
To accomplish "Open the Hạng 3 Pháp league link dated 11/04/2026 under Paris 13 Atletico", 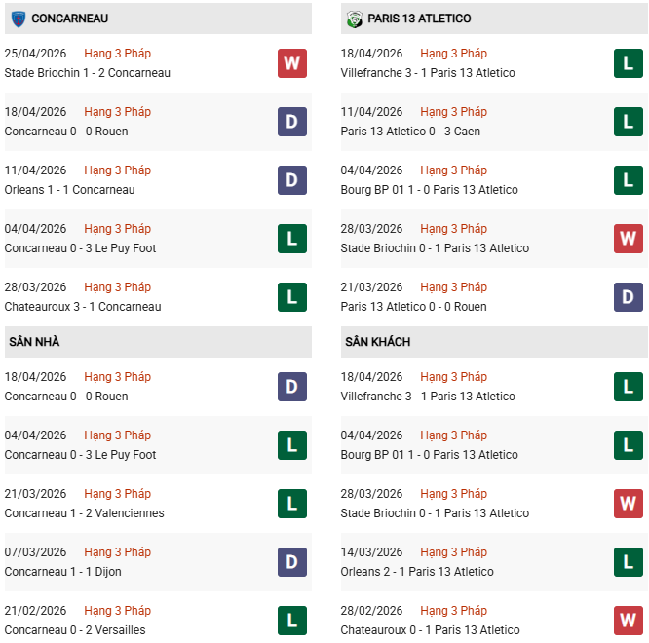I will pos(454,112).
